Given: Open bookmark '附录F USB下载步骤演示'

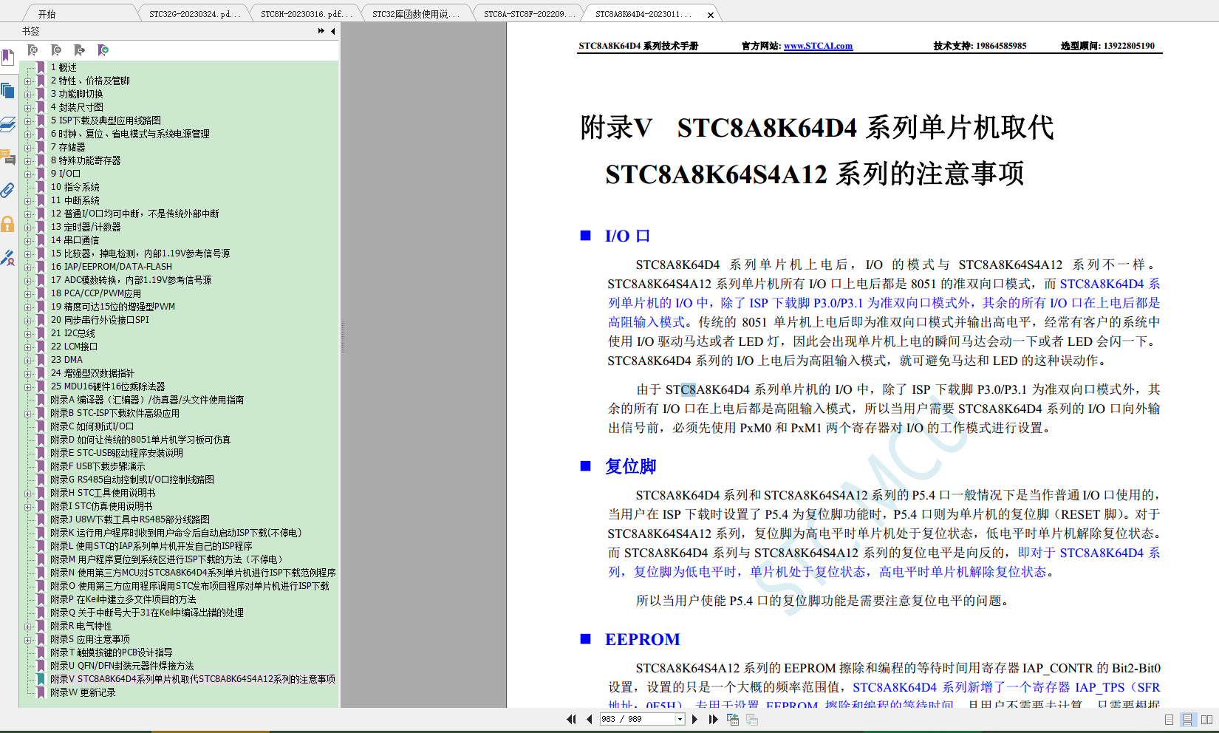Looking at the screenshot, I should 98,466.
